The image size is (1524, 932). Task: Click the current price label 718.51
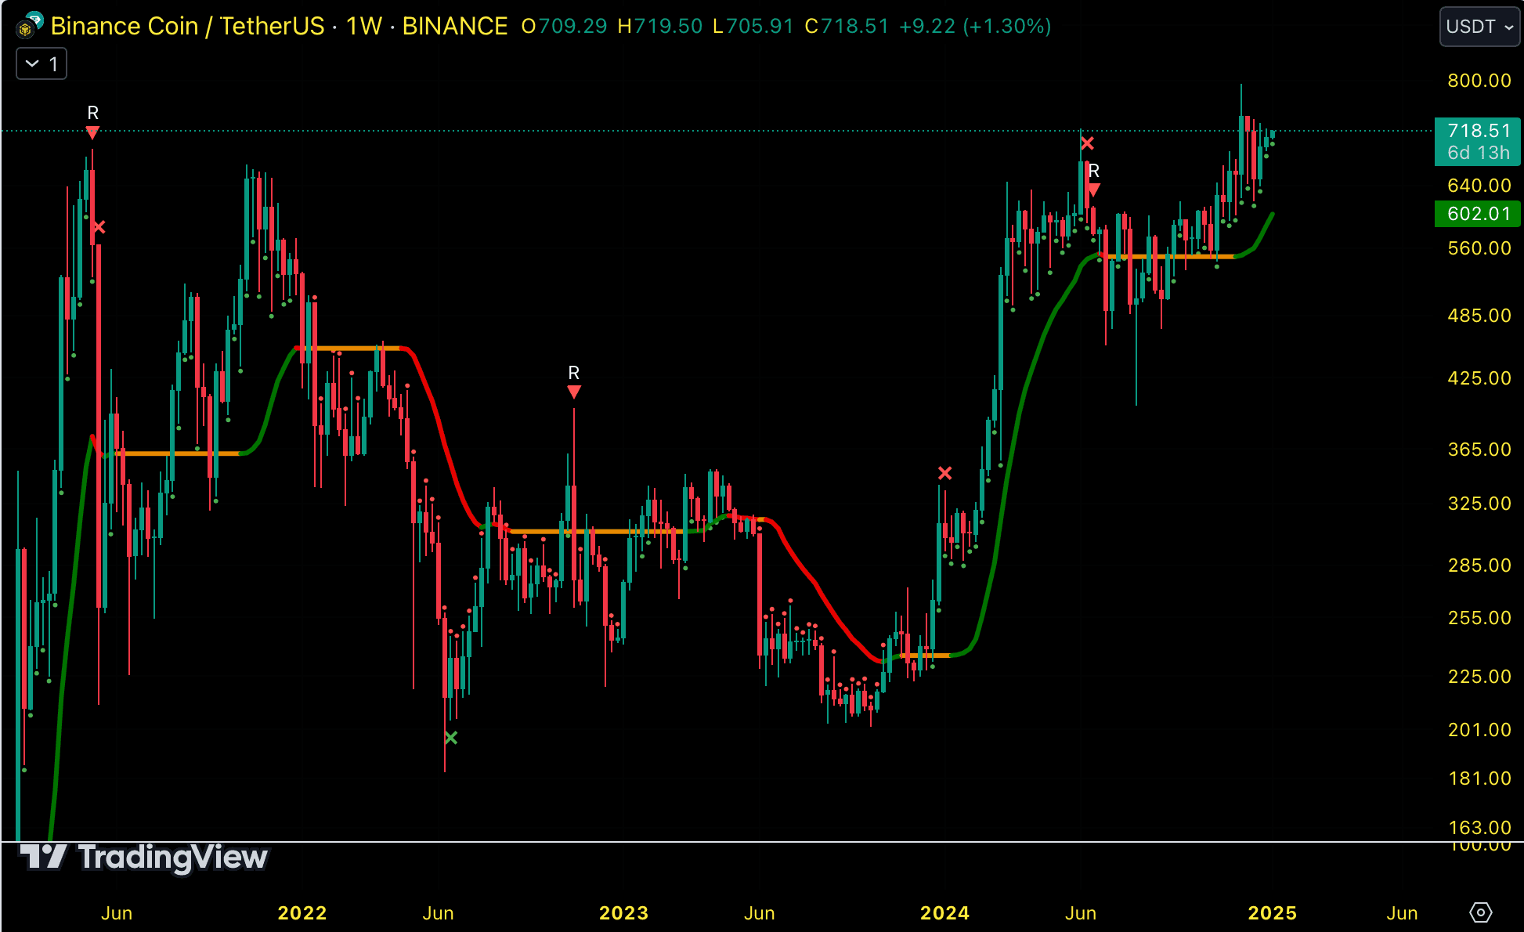tap(1477, 142)
